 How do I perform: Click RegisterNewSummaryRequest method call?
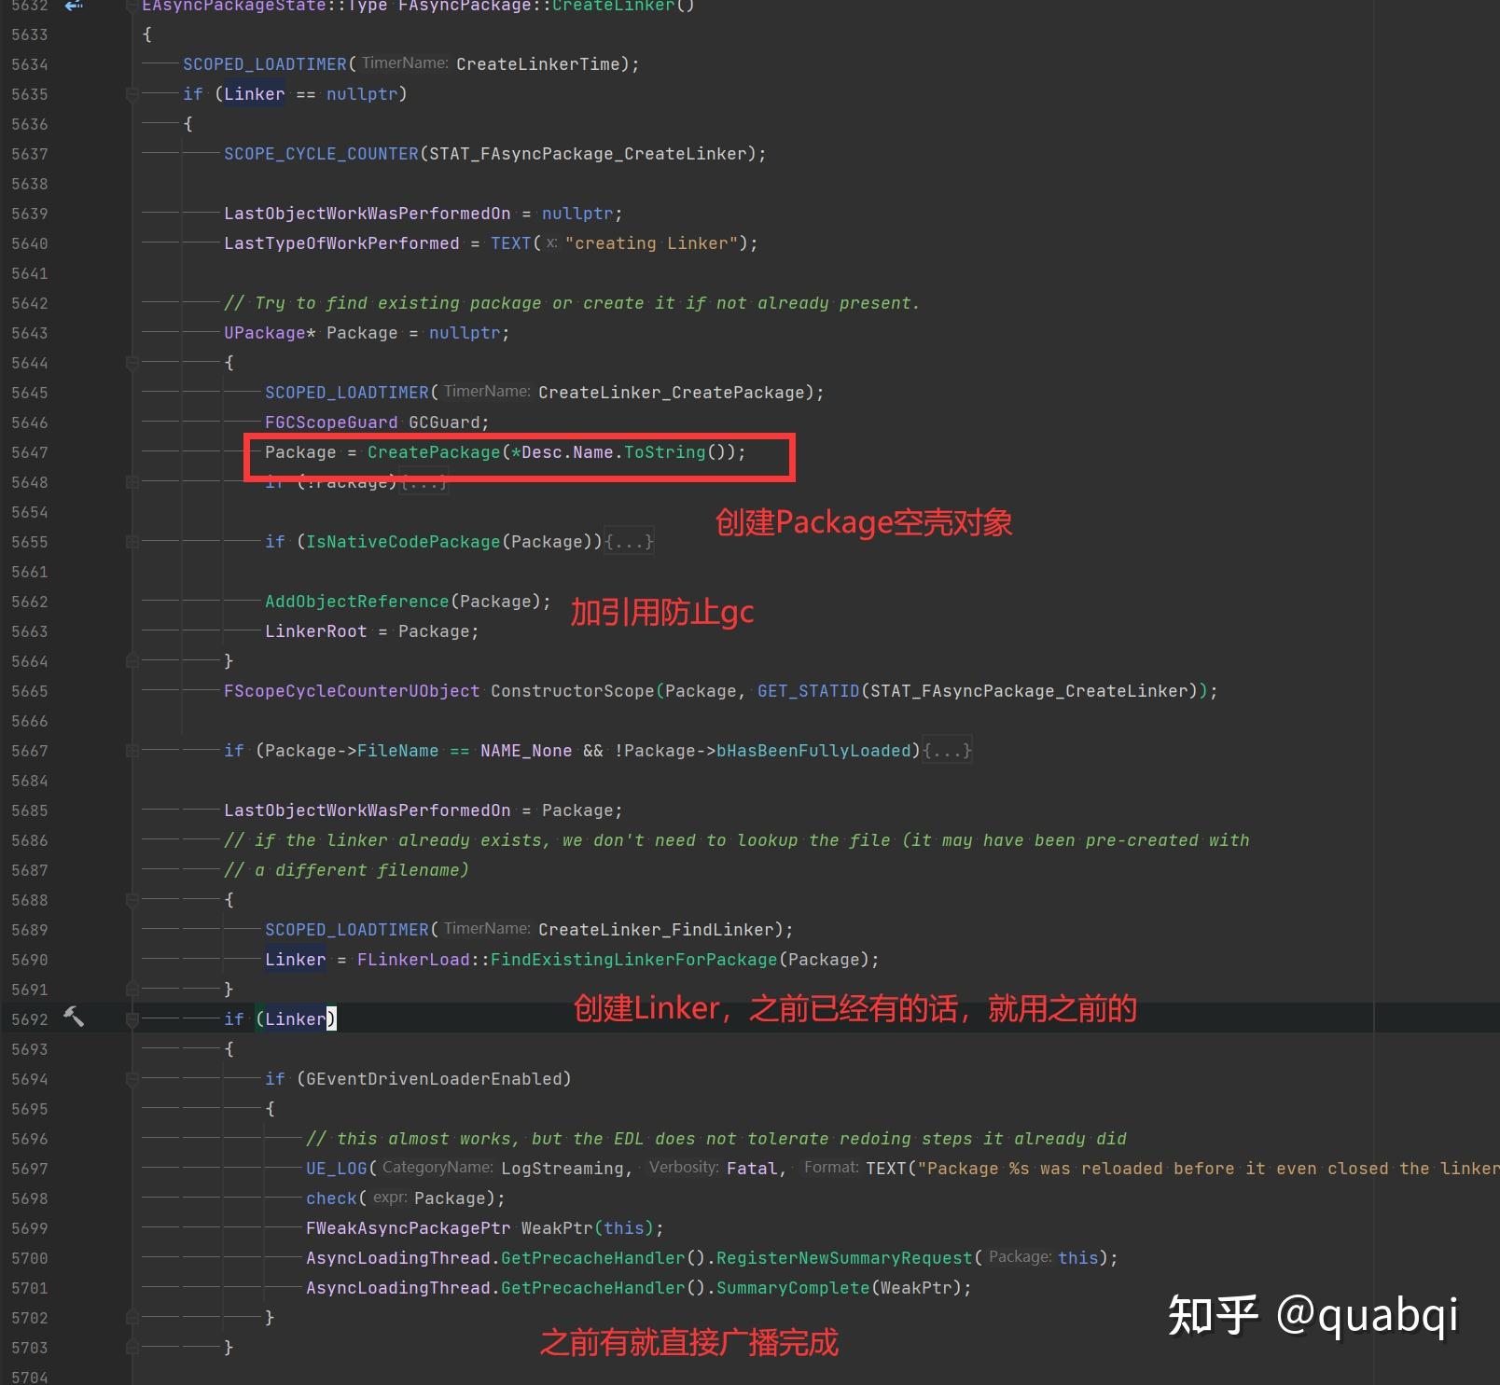(844, 1258)
